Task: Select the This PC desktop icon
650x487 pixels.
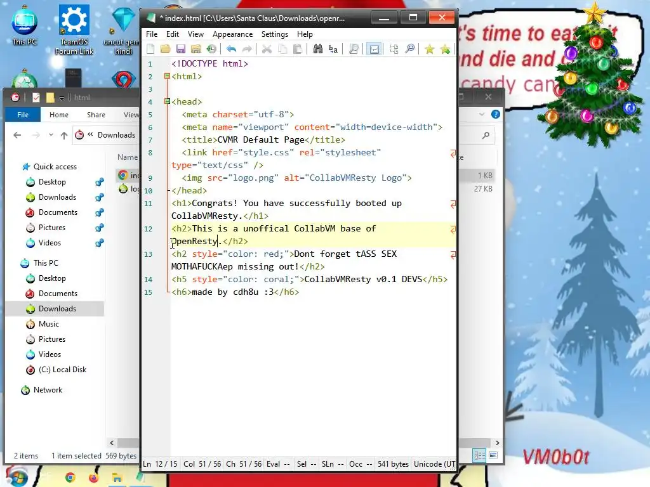Action: pyautogui.click(x=25, y=25)
